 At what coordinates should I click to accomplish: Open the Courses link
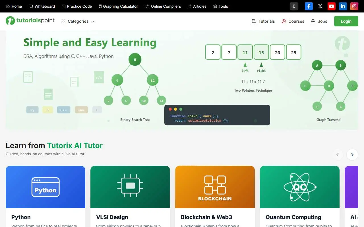point(293,21)
